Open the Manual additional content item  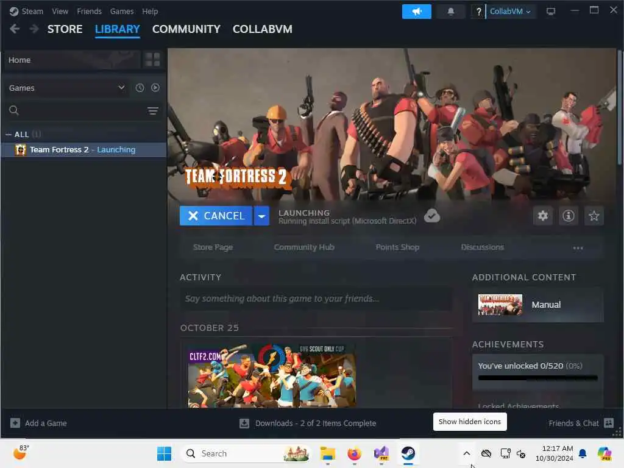(537, 305)
